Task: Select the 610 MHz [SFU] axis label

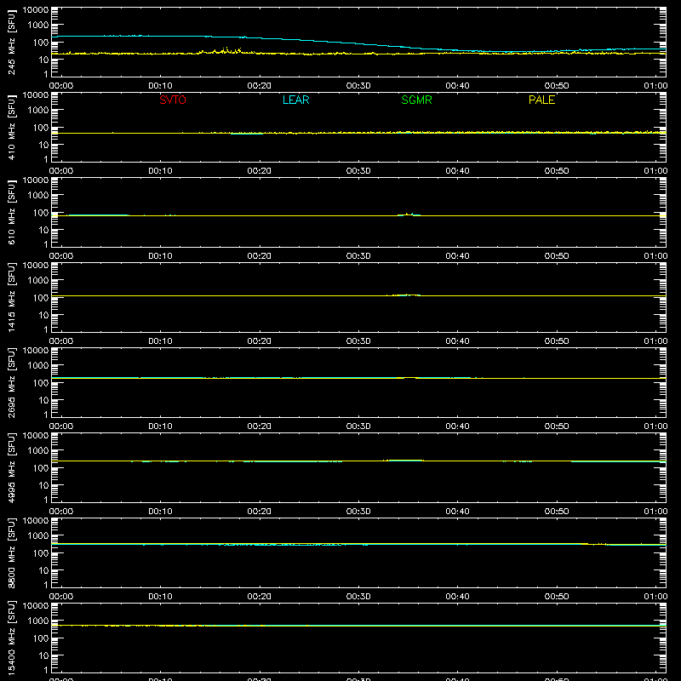Action: click(11, 212)
